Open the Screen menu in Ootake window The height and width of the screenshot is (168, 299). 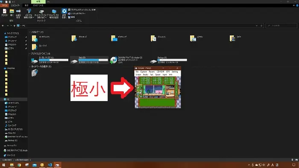click(138, 75)
